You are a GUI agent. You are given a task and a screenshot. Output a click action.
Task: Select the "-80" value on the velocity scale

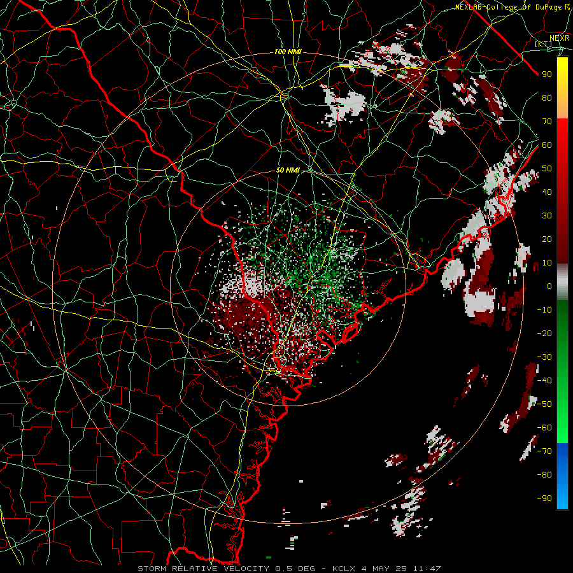[544, 475]
